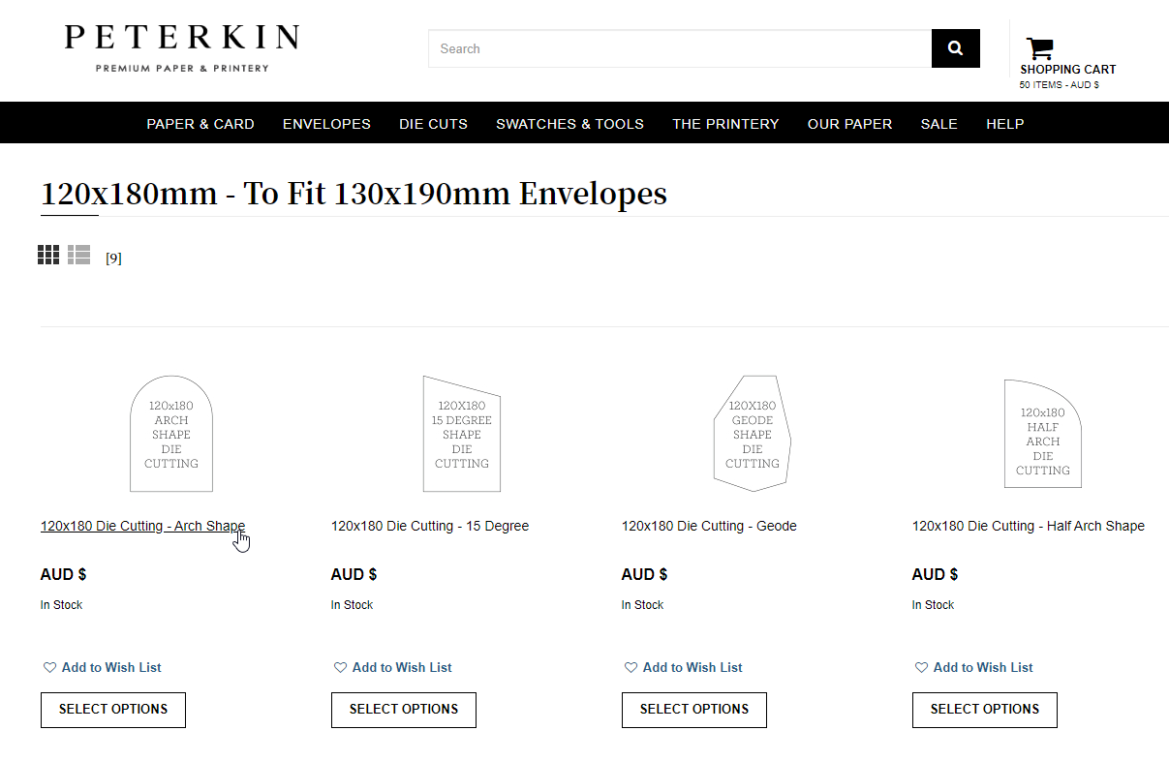This screenshot has height=761, width=1169.
Task: Open Swatches & Tools menu
Action: 569,124
